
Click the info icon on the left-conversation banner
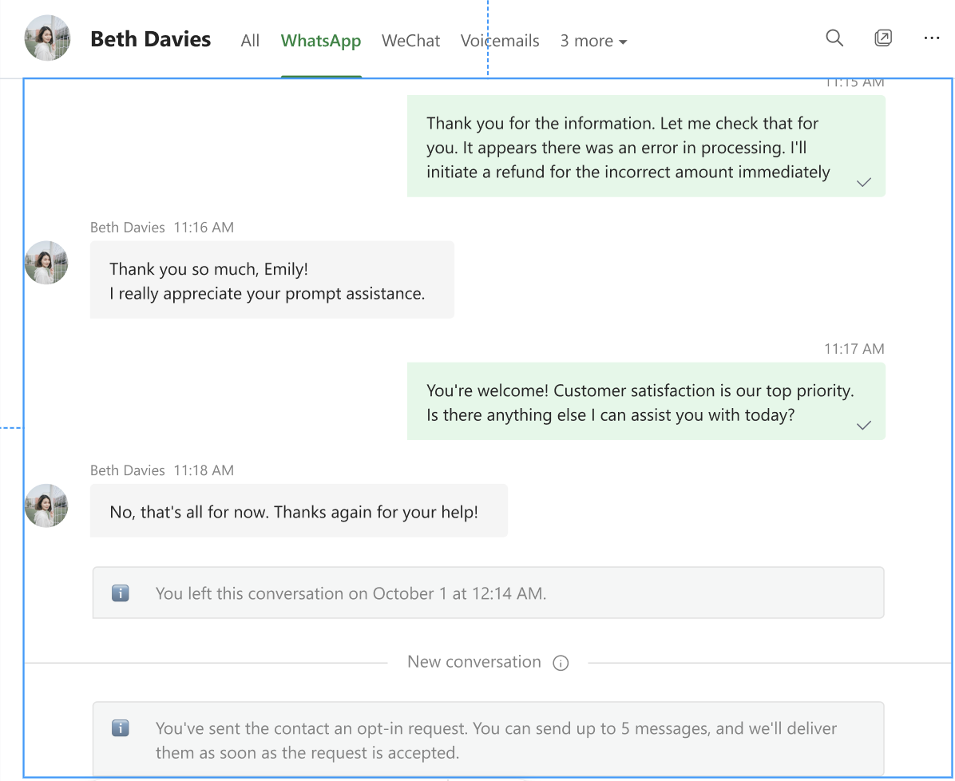pos(120,593)
